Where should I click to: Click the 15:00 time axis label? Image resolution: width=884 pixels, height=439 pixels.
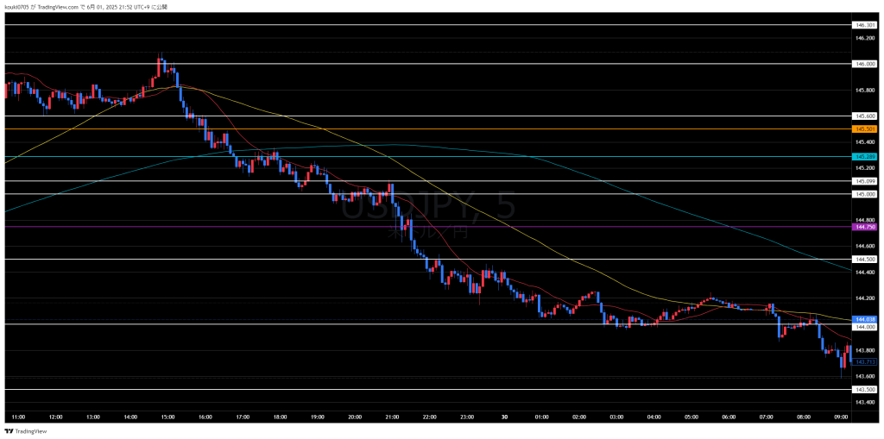(167, 417)
